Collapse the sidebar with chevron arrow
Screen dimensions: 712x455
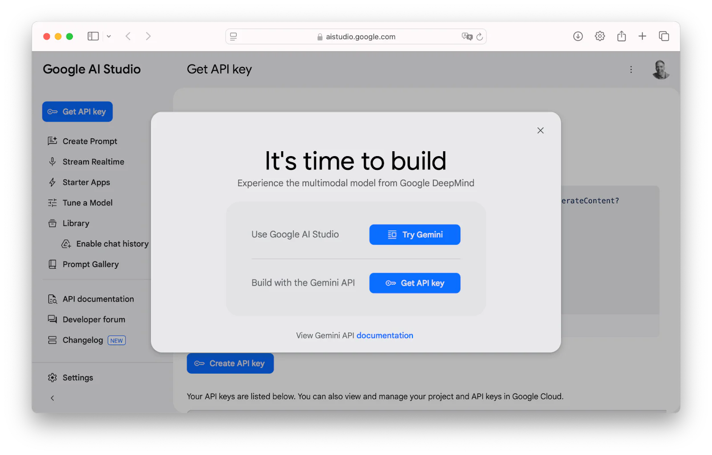coord(53,398)
